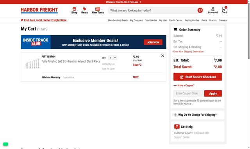Open the Parts link
Screen dimensions: 250x149
[204, 20]
